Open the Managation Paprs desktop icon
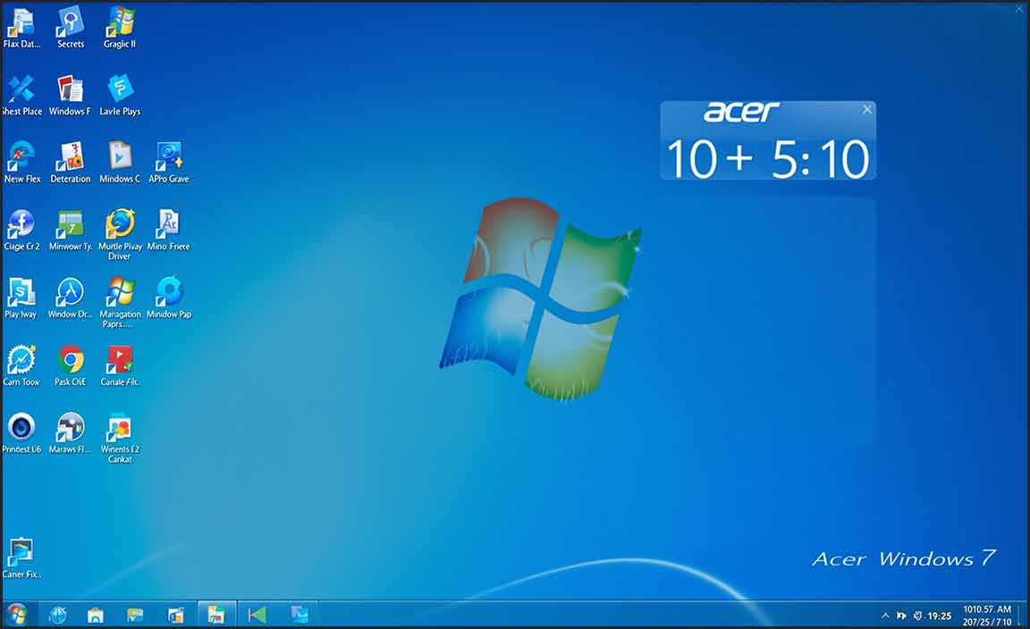Screen dimensions: 1030x629 pyautogui.click(x=120, y=302)
